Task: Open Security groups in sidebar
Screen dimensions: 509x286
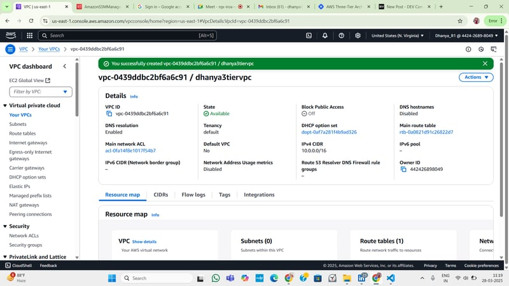Action: pos(25,245)
